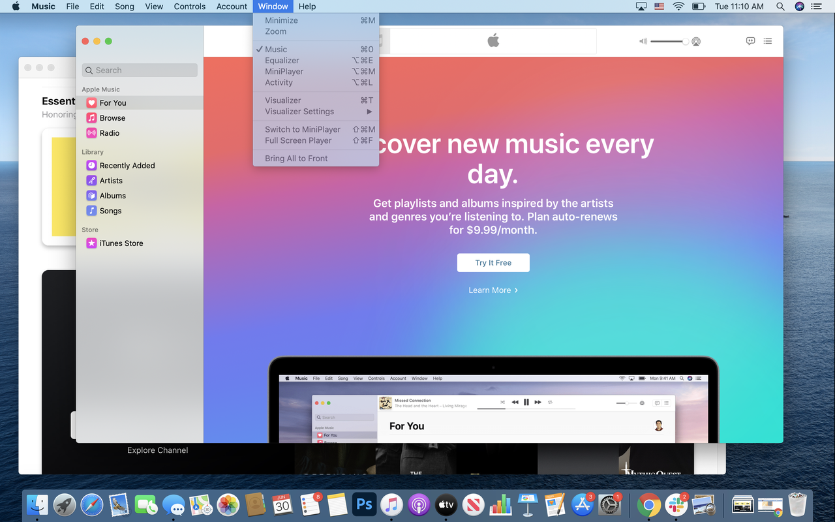Screen dimensions: 835x522
Task: Open Messages from the Dock
Action: 174,504
